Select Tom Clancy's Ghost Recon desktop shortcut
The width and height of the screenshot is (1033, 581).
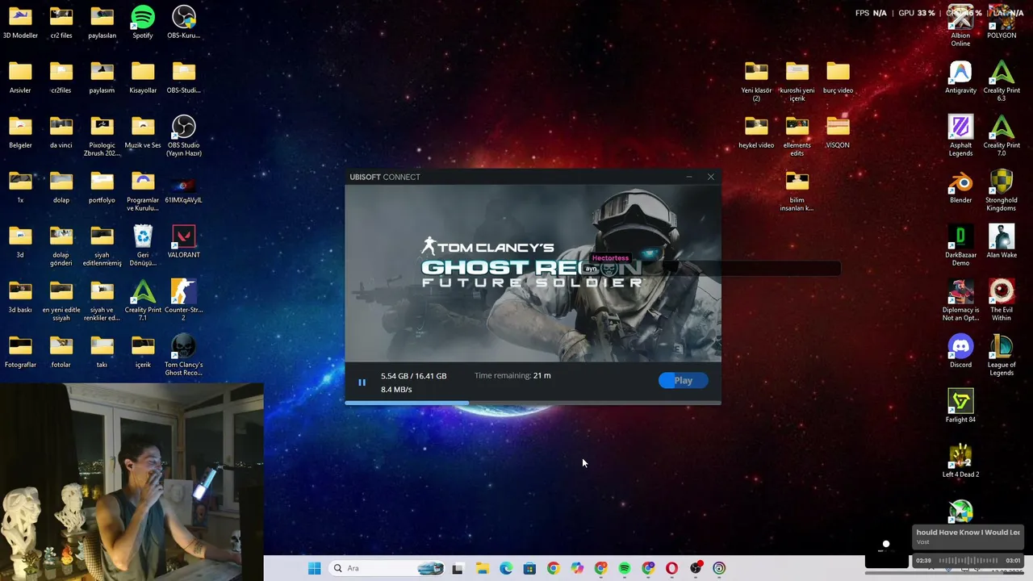184,355
